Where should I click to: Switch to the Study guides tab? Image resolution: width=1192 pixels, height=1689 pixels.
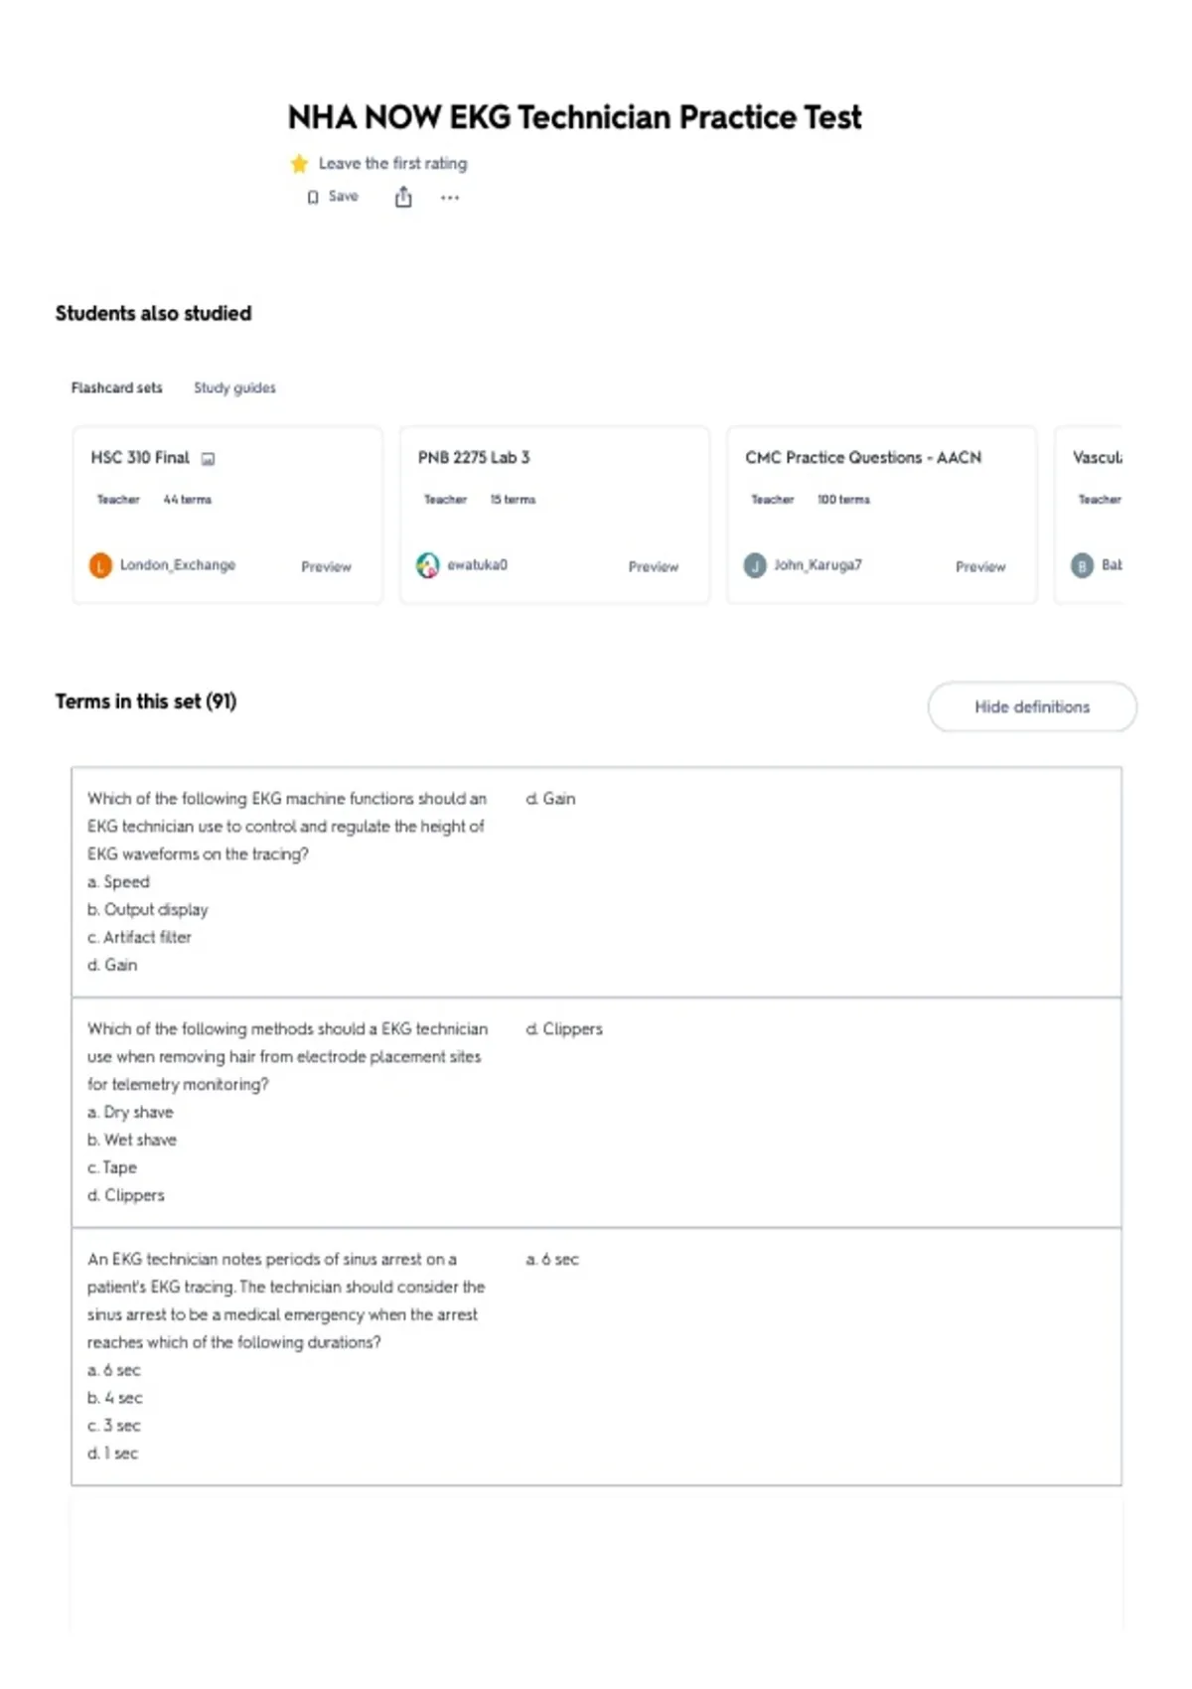[x=234, y=387]
